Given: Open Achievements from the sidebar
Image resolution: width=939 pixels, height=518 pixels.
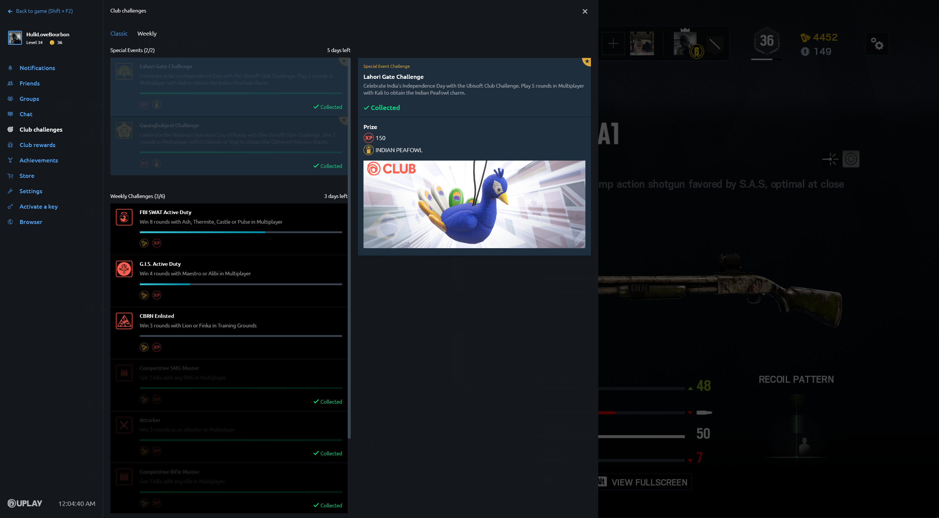Looking at the screenshot, I should click(x=39, y=160).
